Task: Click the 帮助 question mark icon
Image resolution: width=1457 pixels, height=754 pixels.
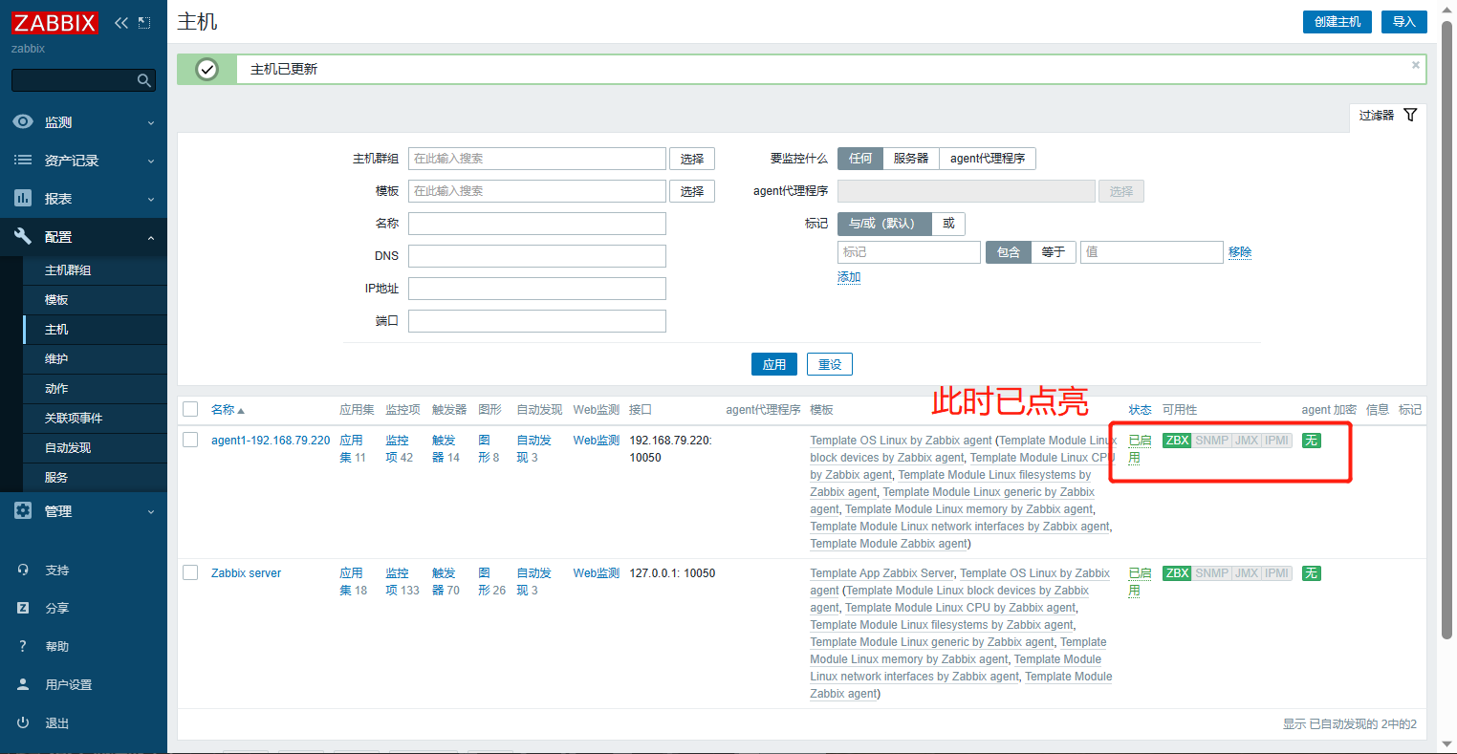Action: pos(23,646)
